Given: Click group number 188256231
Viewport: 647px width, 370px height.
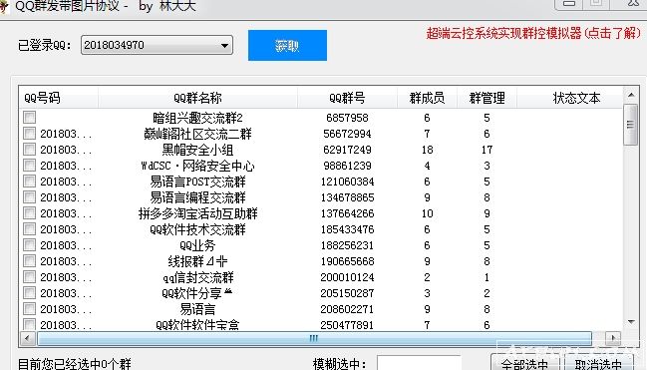Looking at the screenshot, I should (x=347, y=245).
